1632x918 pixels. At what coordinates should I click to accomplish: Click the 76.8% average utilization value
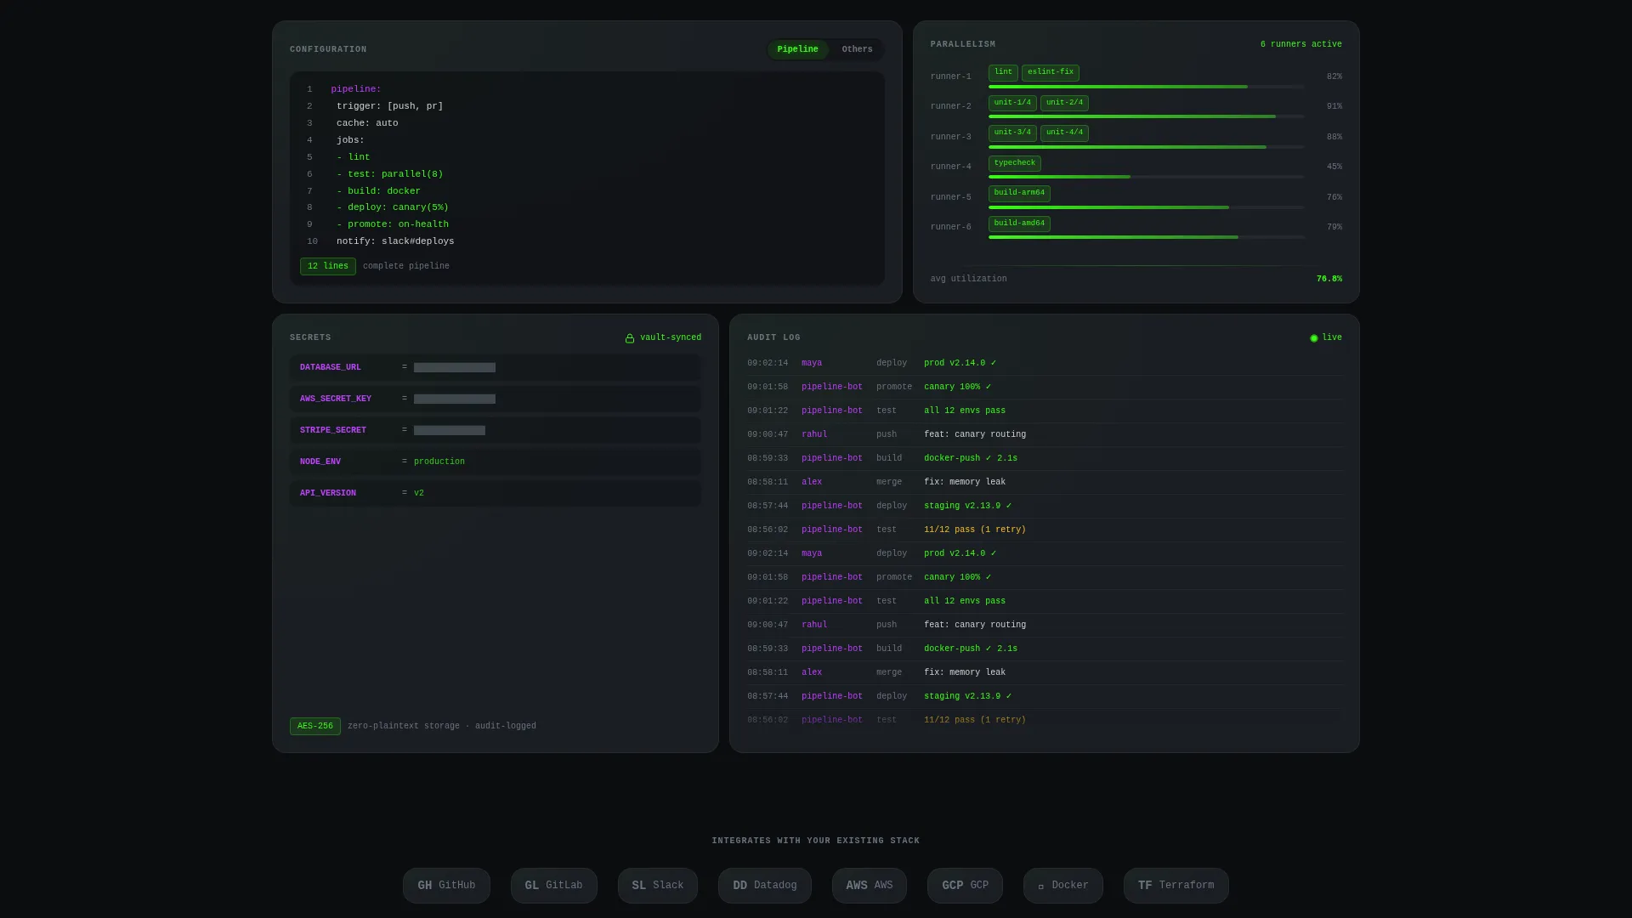(x=1329, y=279)
